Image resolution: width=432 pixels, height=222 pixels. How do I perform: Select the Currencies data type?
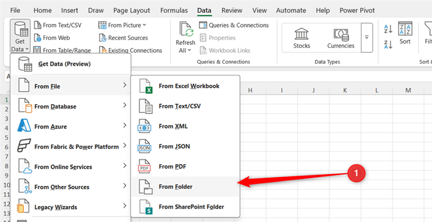(341, 38)
